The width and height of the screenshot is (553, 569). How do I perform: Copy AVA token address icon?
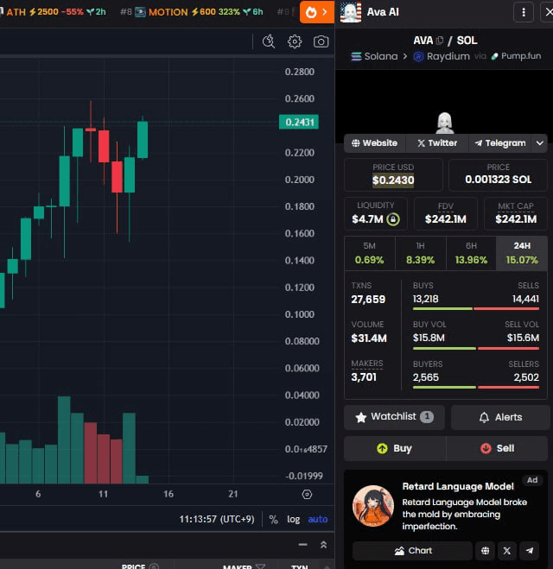[439, 41]
